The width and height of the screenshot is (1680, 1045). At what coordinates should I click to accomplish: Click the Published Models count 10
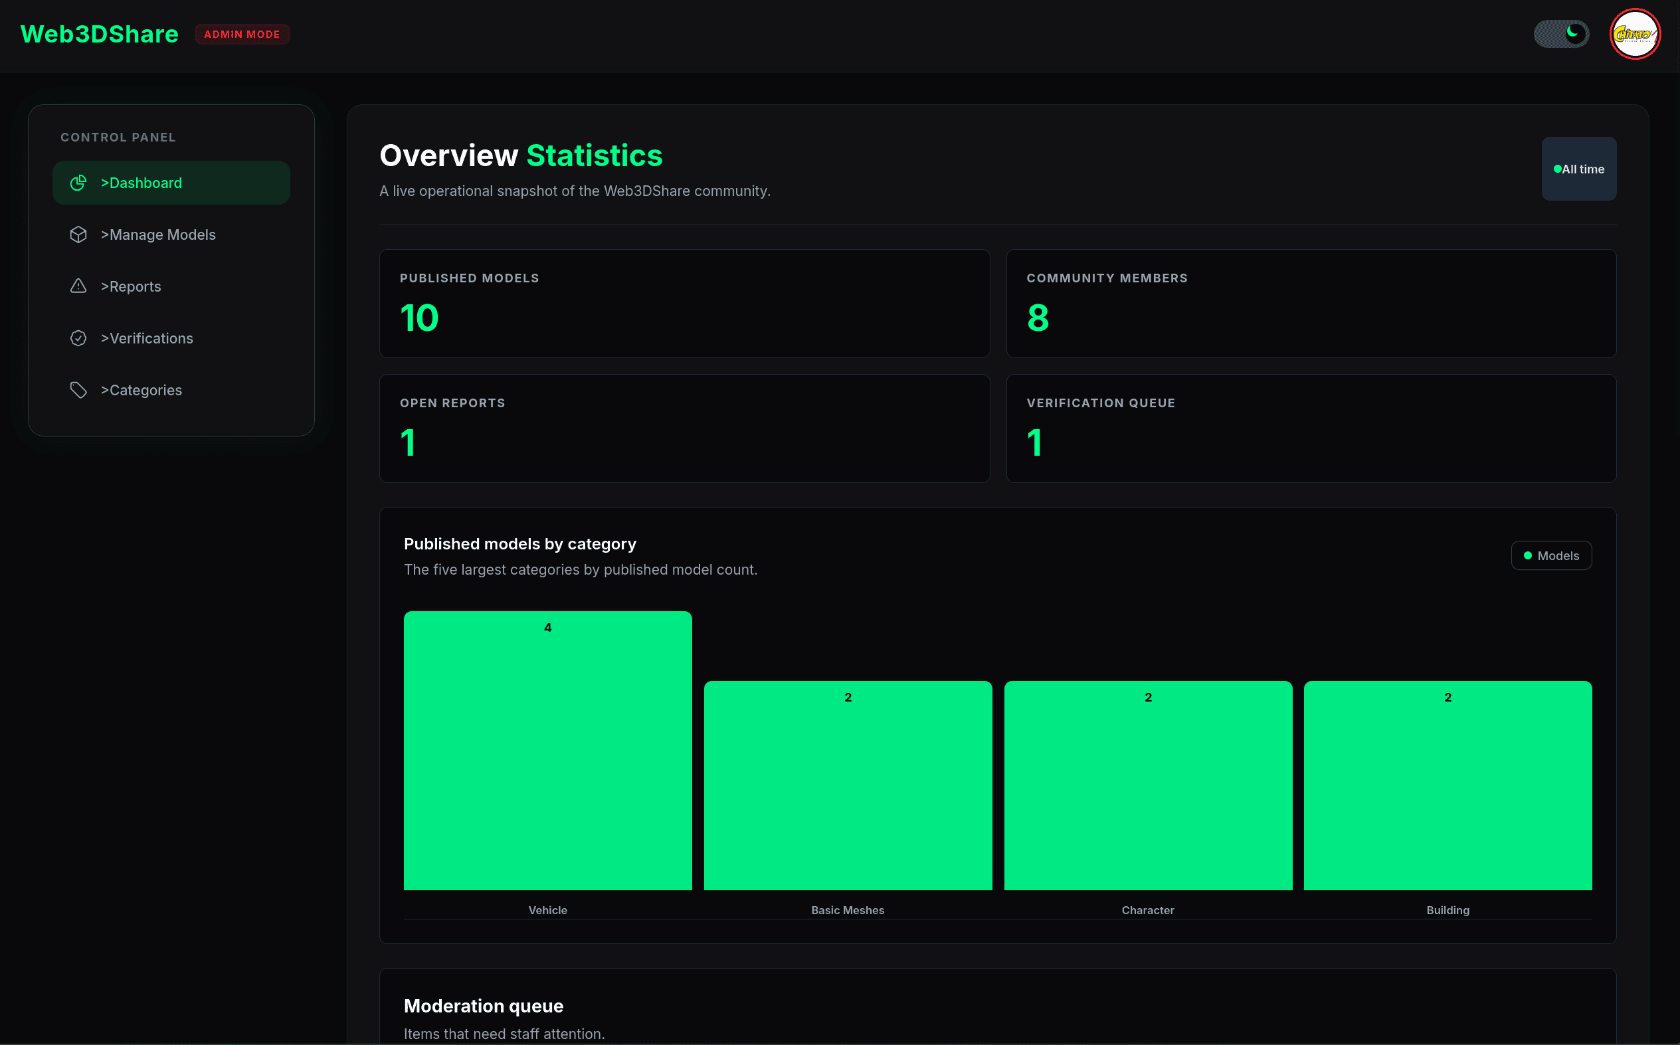click(419, 318)
